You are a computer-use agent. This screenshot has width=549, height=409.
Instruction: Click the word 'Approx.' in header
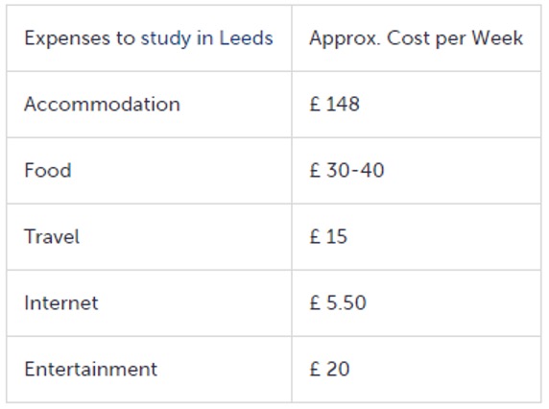(x=345, y=38)
